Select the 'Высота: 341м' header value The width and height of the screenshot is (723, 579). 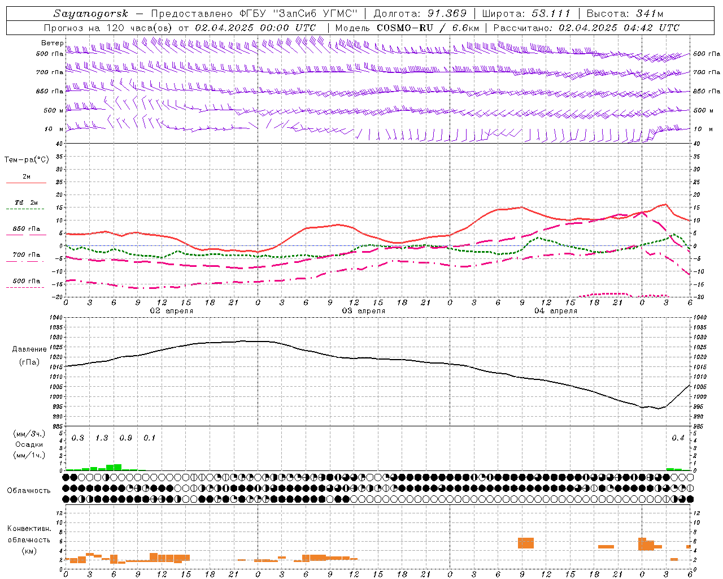coord(625,14)
